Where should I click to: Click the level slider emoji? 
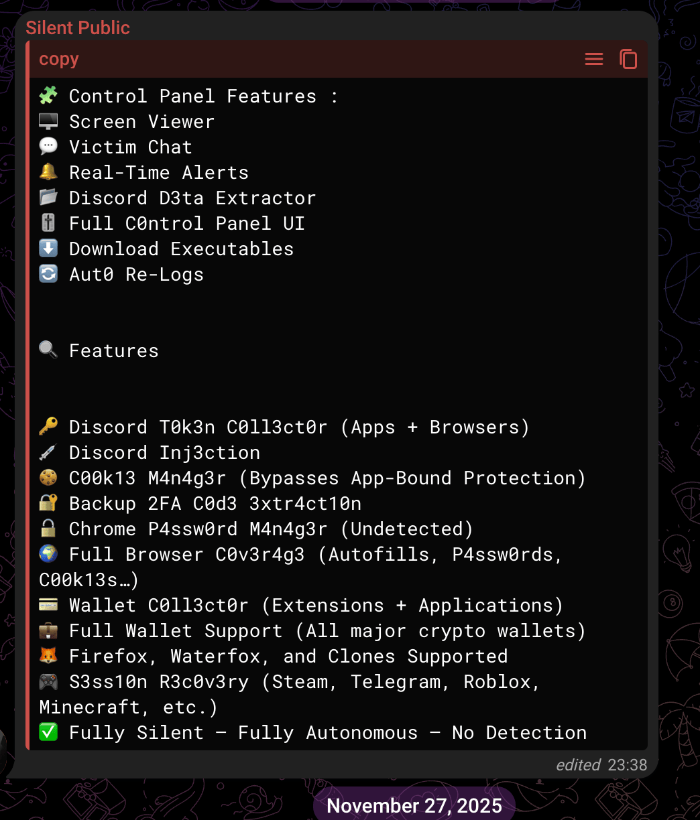click(48, 223)
